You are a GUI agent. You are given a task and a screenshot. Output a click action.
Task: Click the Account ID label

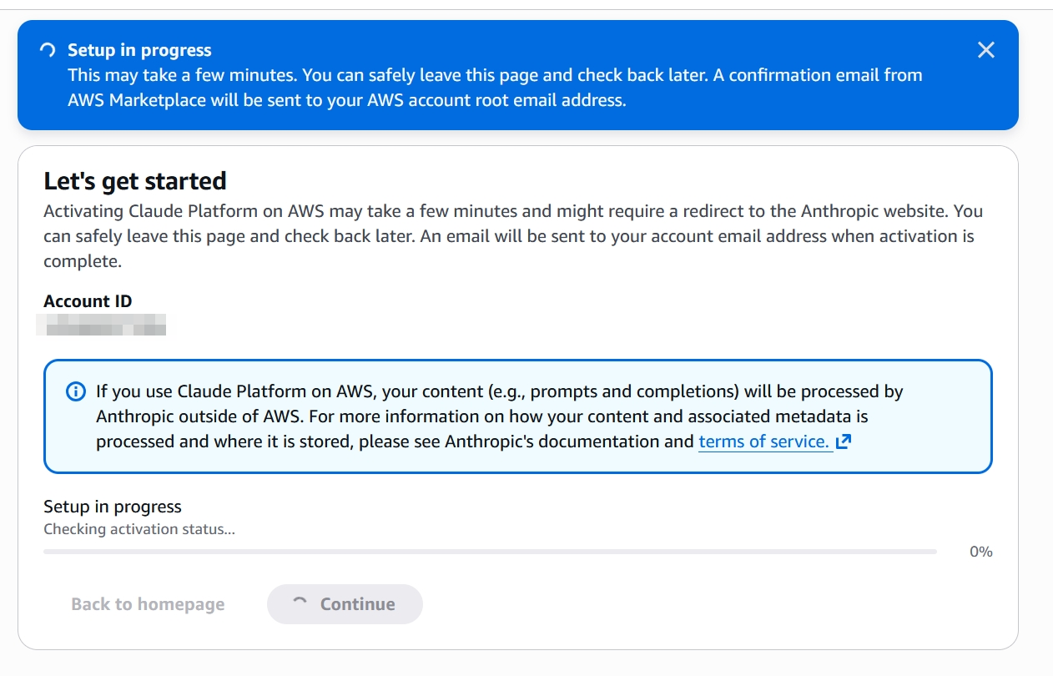(x=88, y=301)
